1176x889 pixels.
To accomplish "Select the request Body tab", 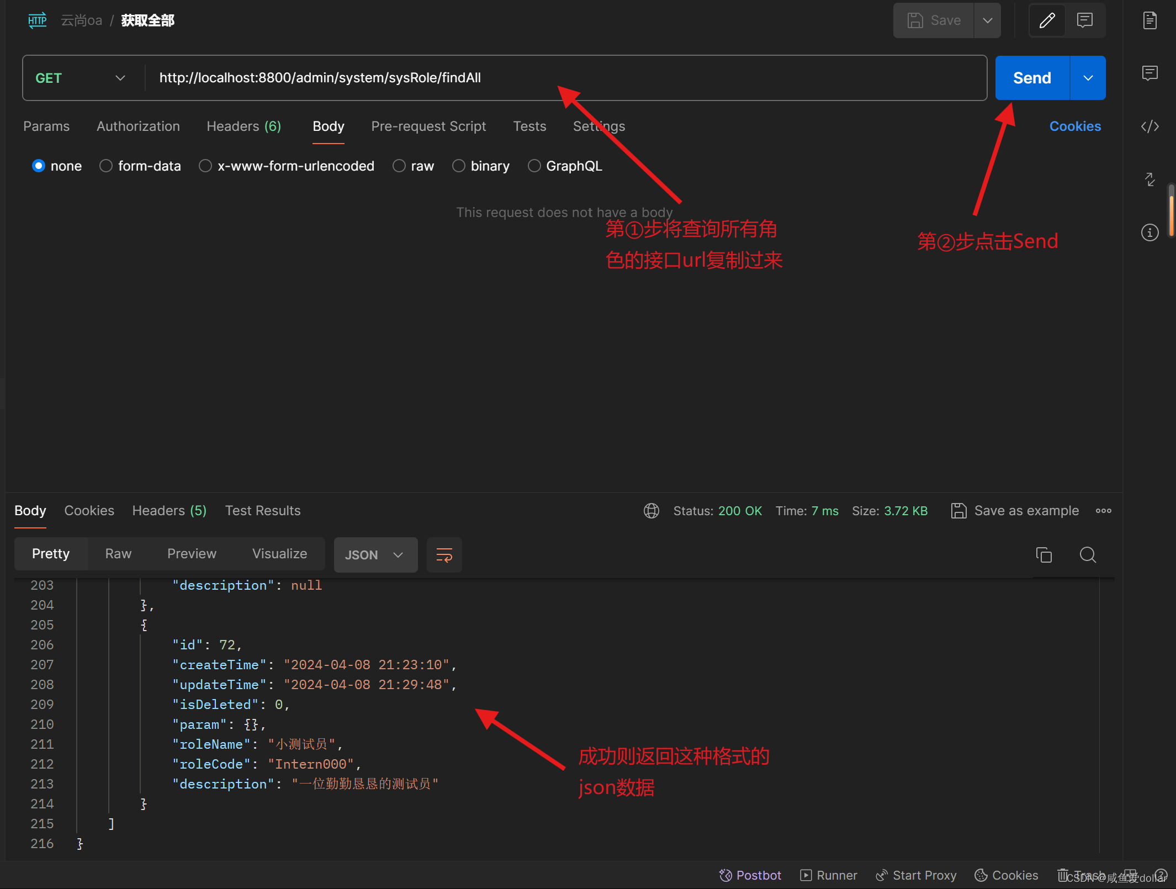I will click(x=329, y=126).
